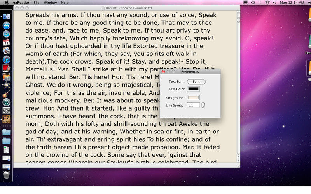The image size is (311, 194).
Task: Click the resize grip of Hamlet window
Action: pyautogui.click(x=238, y=166)
